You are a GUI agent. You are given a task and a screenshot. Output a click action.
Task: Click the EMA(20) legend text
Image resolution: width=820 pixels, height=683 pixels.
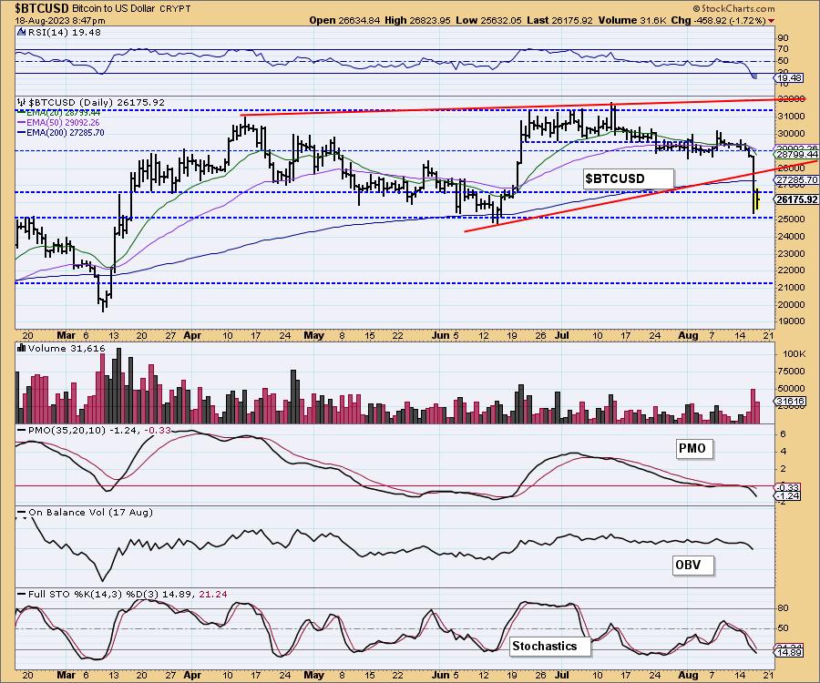click(63, 112)
